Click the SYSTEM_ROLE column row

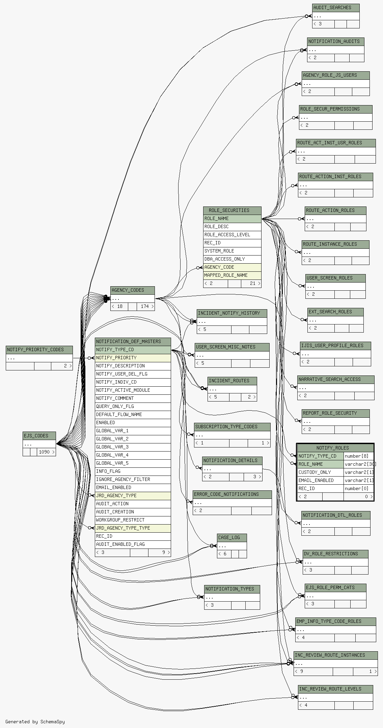(232, 251)
